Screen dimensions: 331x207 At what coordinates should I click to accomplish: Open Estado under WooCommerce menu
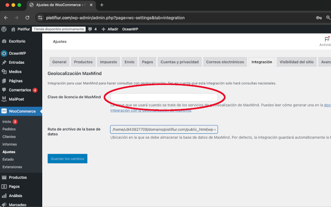coord(8,159)
